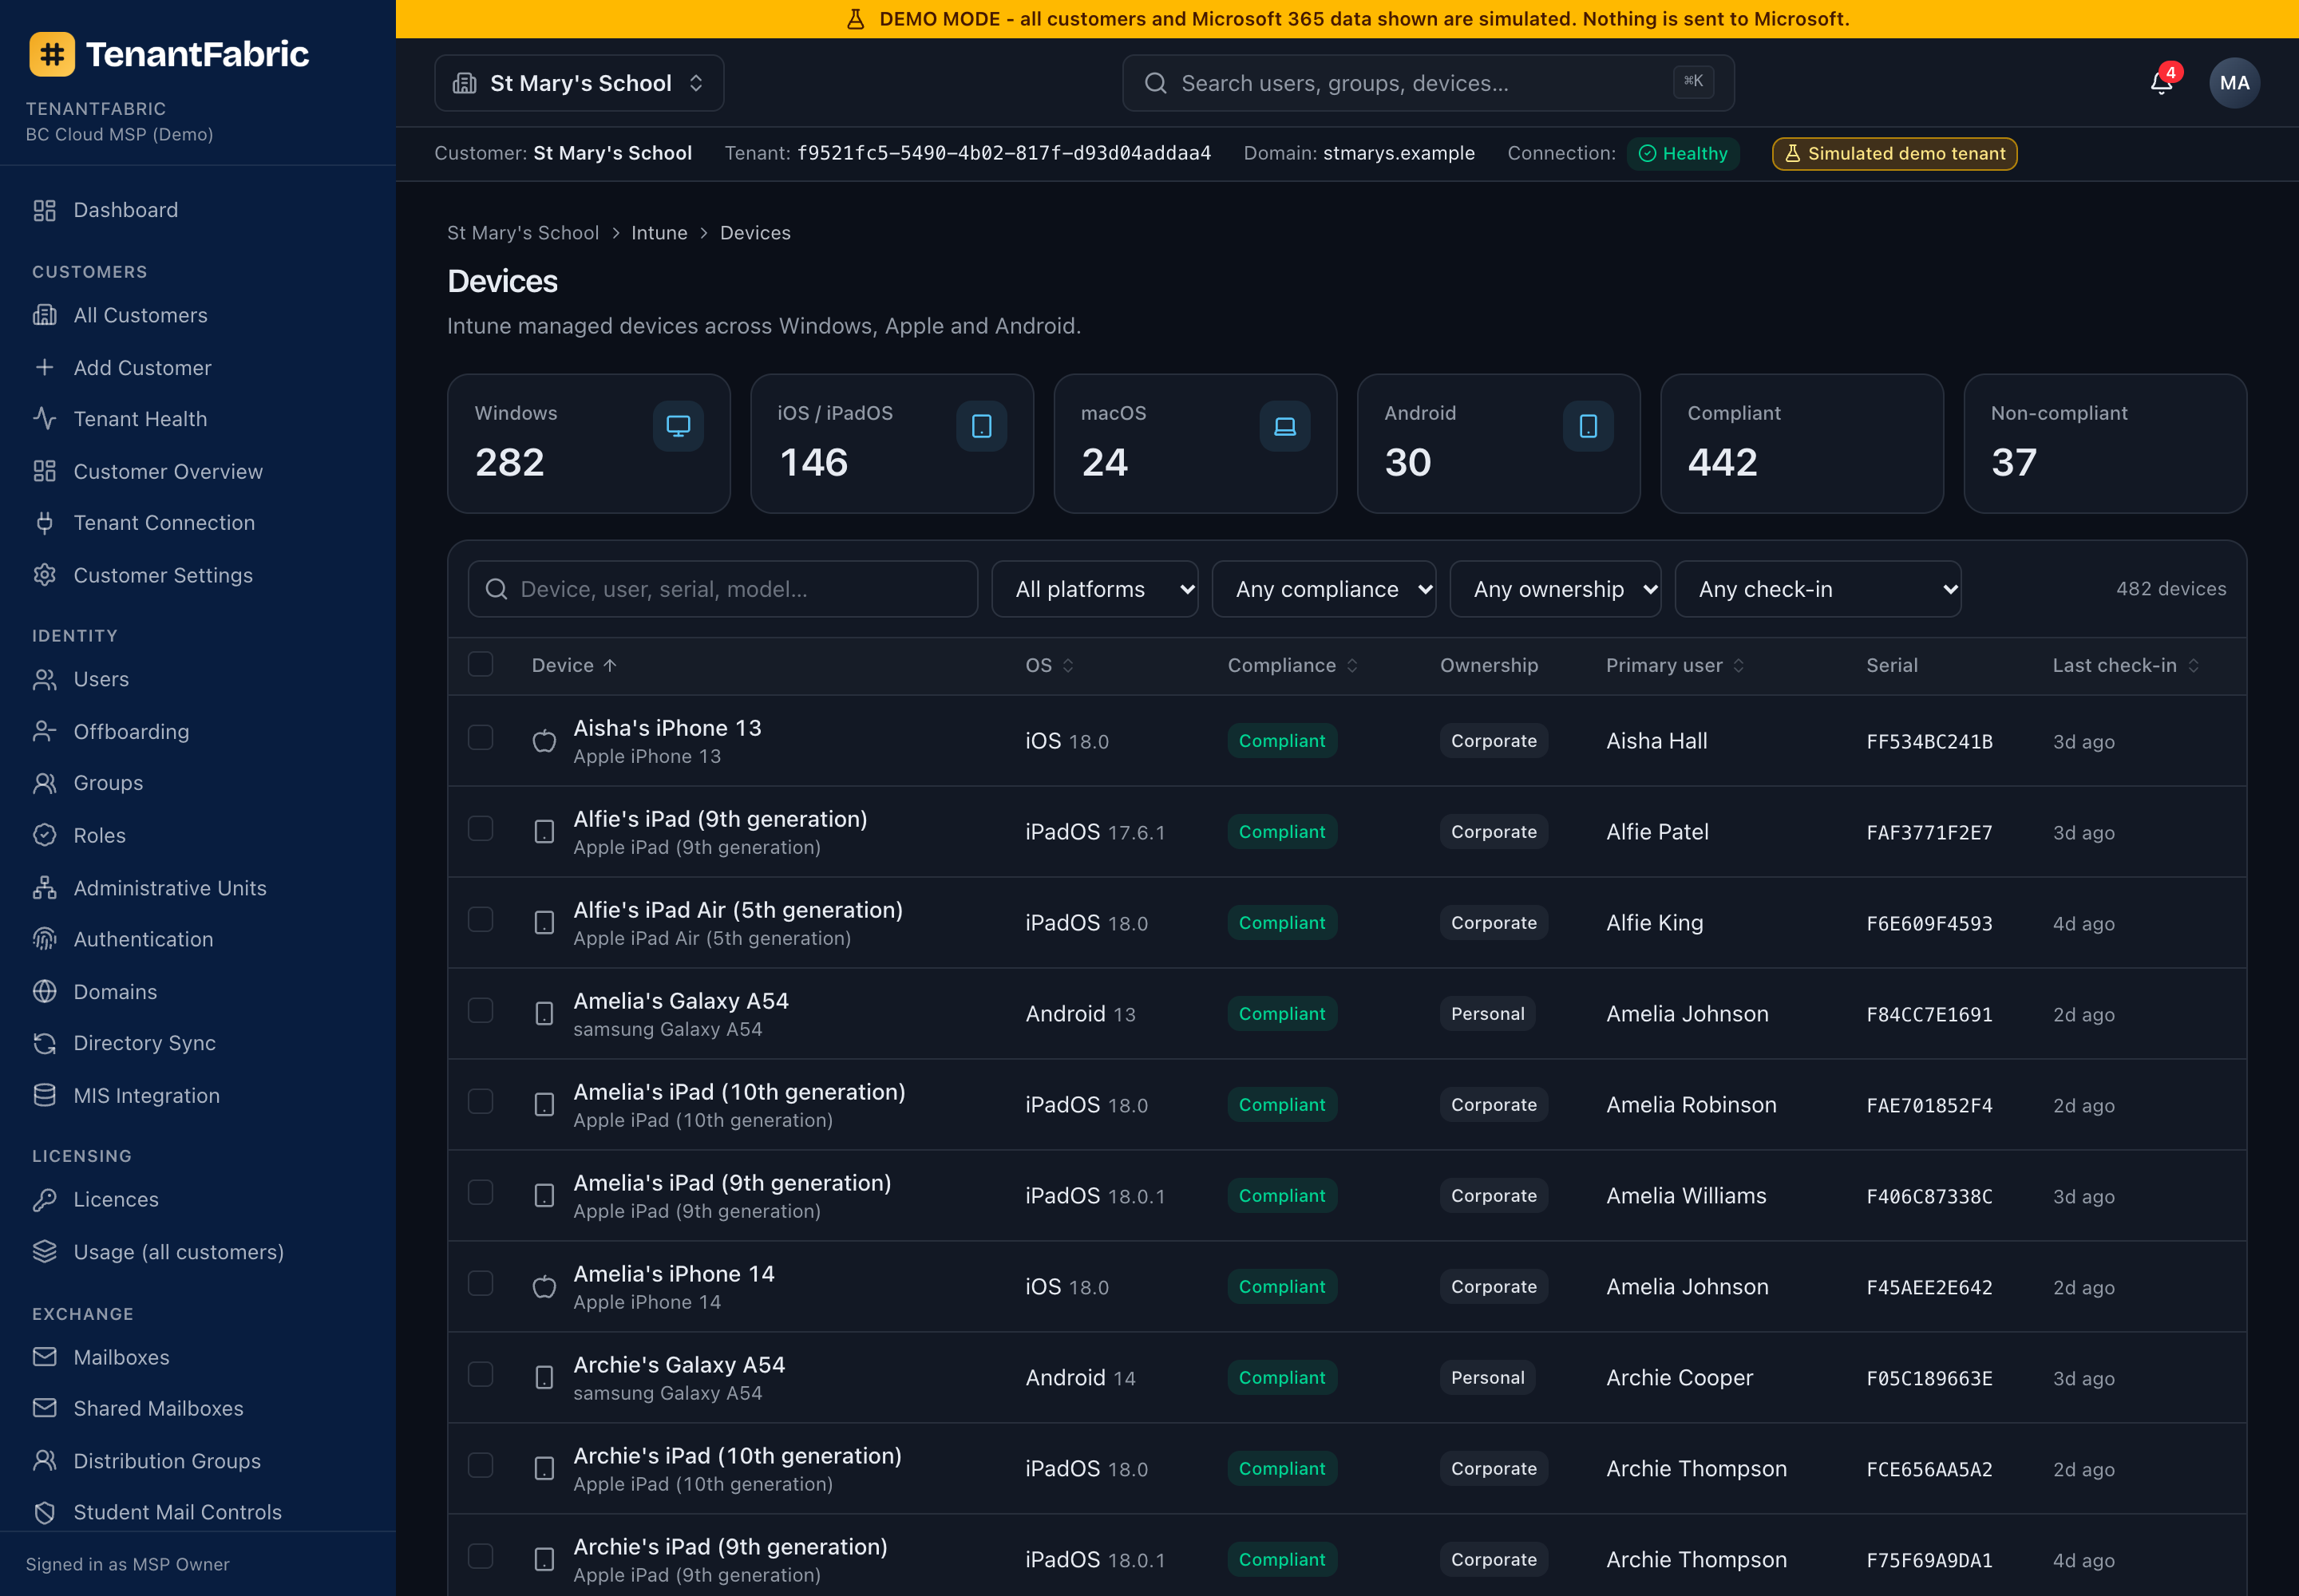Click the St Mary's School breadcrumb link

tap(522, 233)
